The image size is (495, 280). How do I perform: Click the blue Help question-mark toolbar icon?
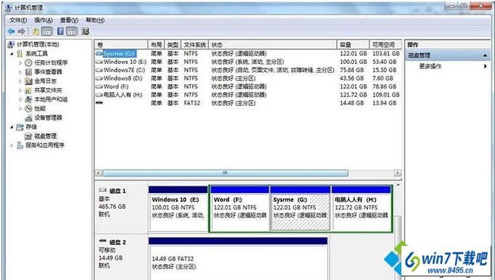tap(60, 31)
